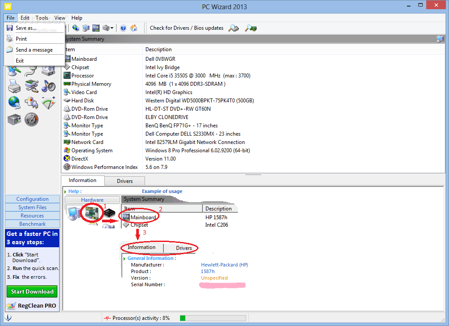449x326 pixels.
Task: Click the processor activity pulse icon
Action: pyautogui.click(x=107, y=318)
